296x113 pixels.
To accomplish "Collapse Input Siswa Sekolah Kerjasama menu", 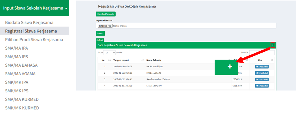I will (x=35, y=8).
